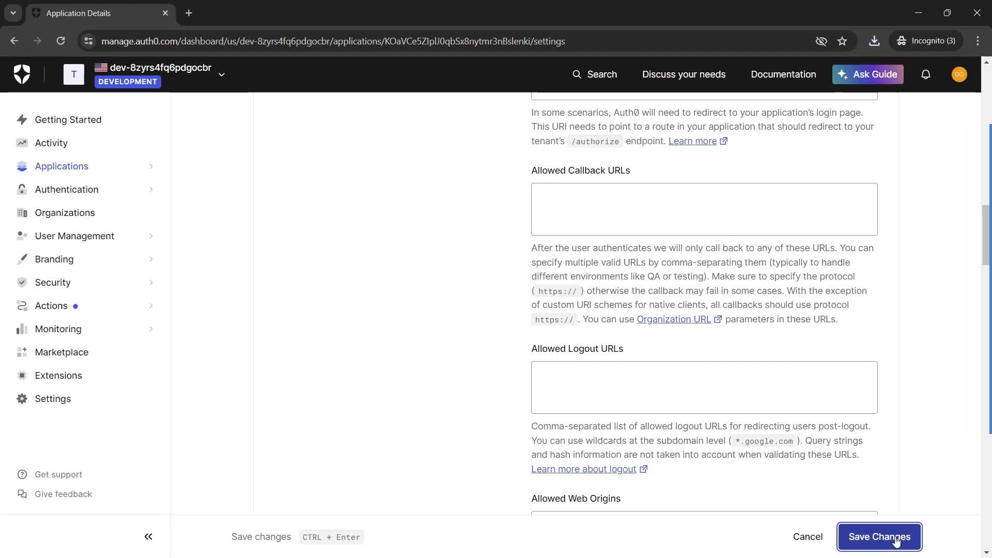
Task: Open the tenant avatar T tile
Action: tap(74, 74)
